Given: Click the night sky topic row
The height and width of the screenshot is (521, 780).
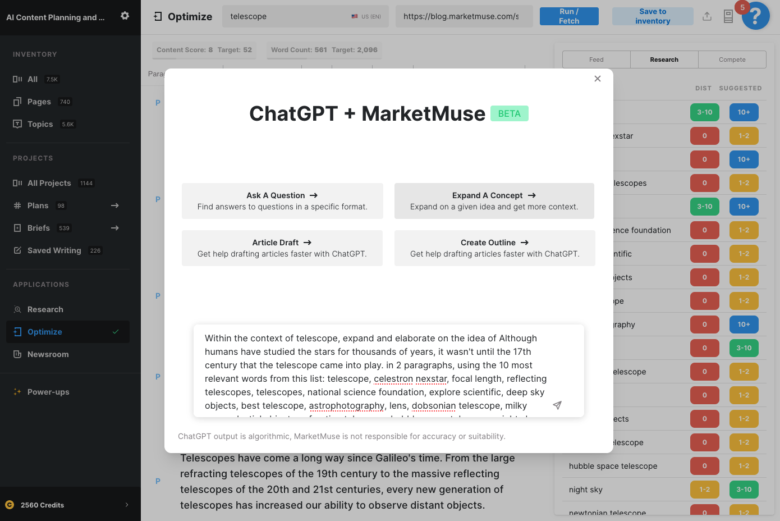Looking at the screenshot, I should point(664,490).
